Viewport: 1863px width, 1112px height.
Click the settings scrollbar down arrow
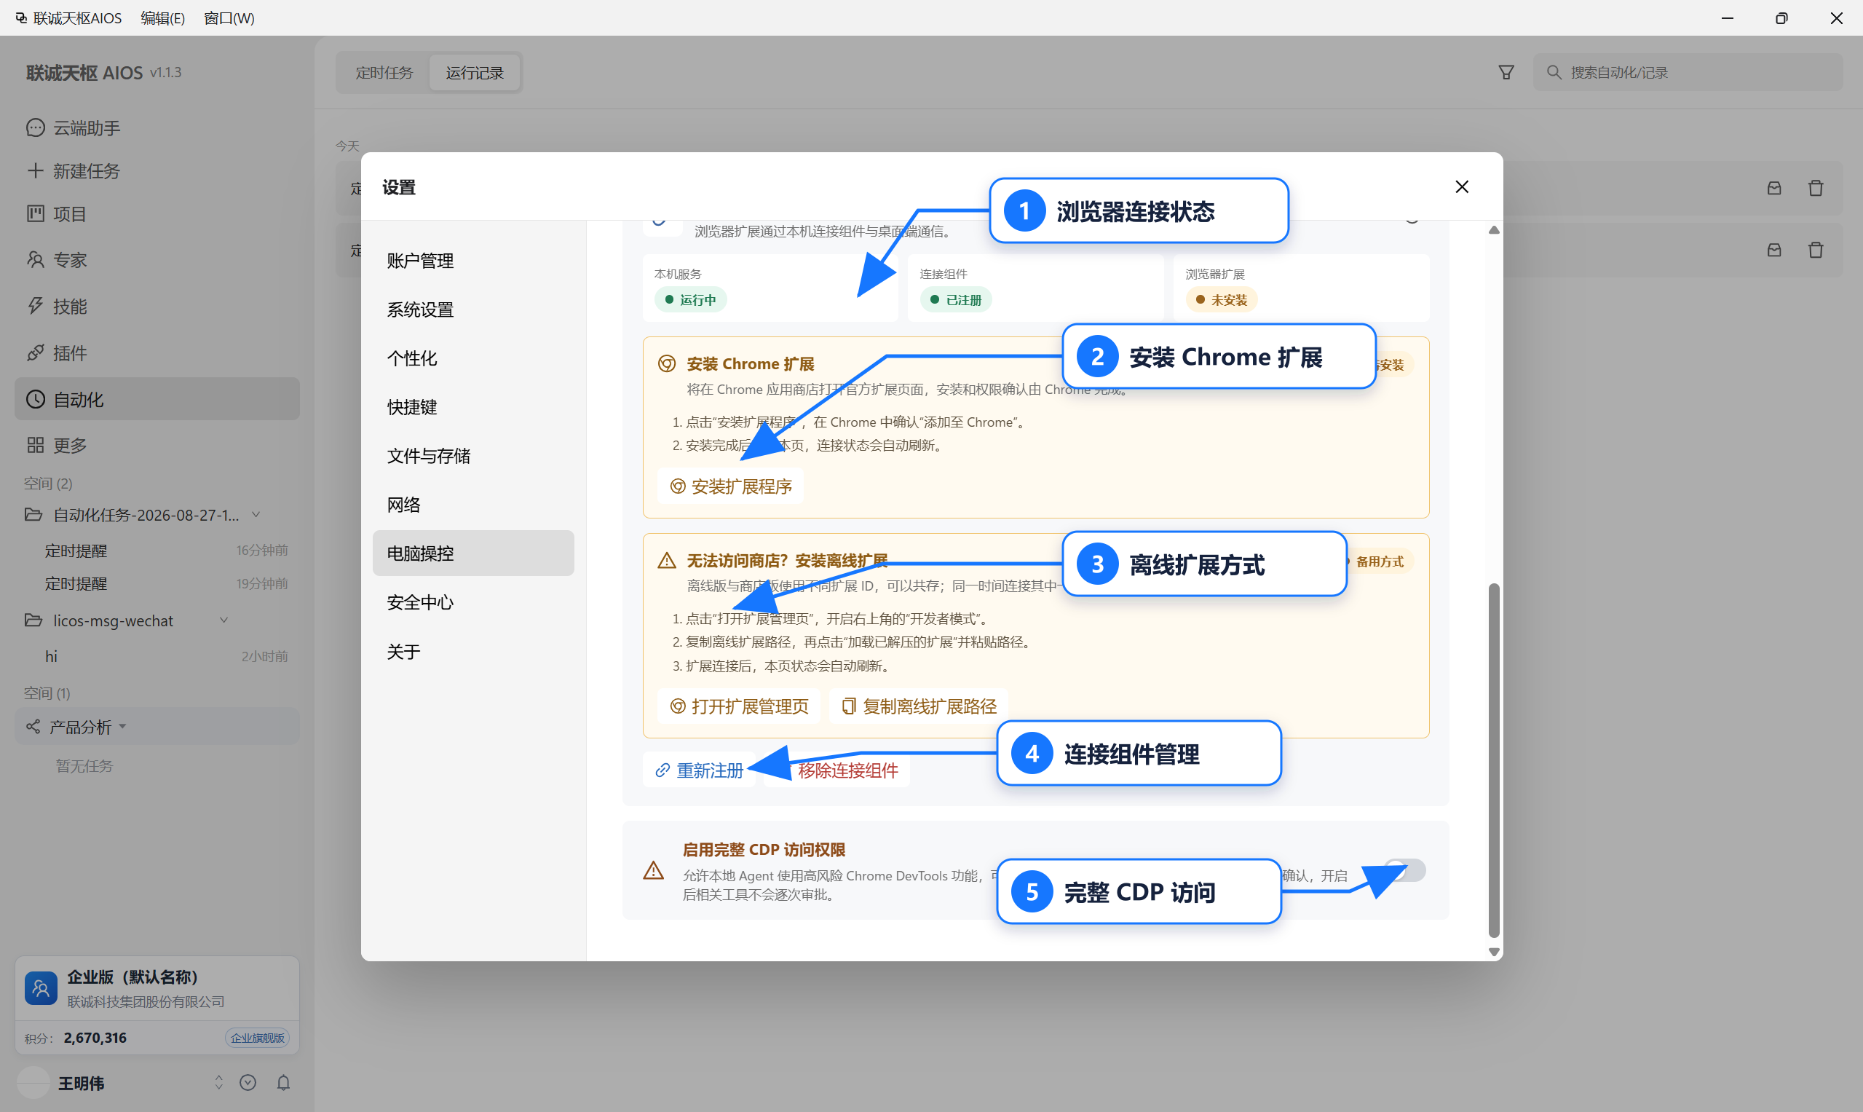[x=1494, y=952]
